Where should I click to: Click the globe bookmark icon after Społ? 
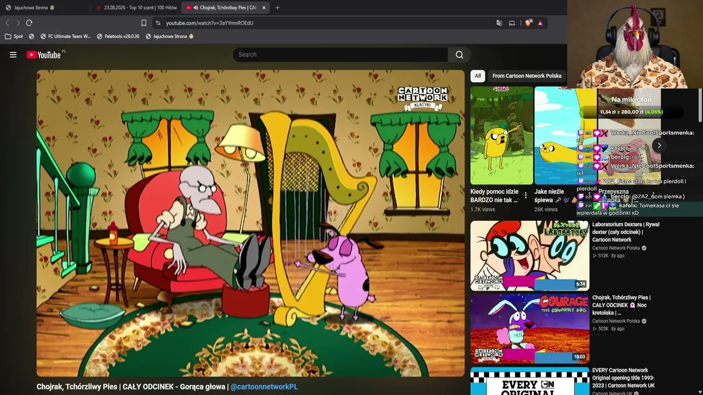[x=31, y=36]
